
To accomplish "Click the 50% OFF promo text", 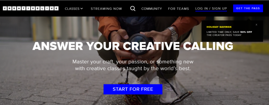I will pyautogui.click(x=246, y=32).
